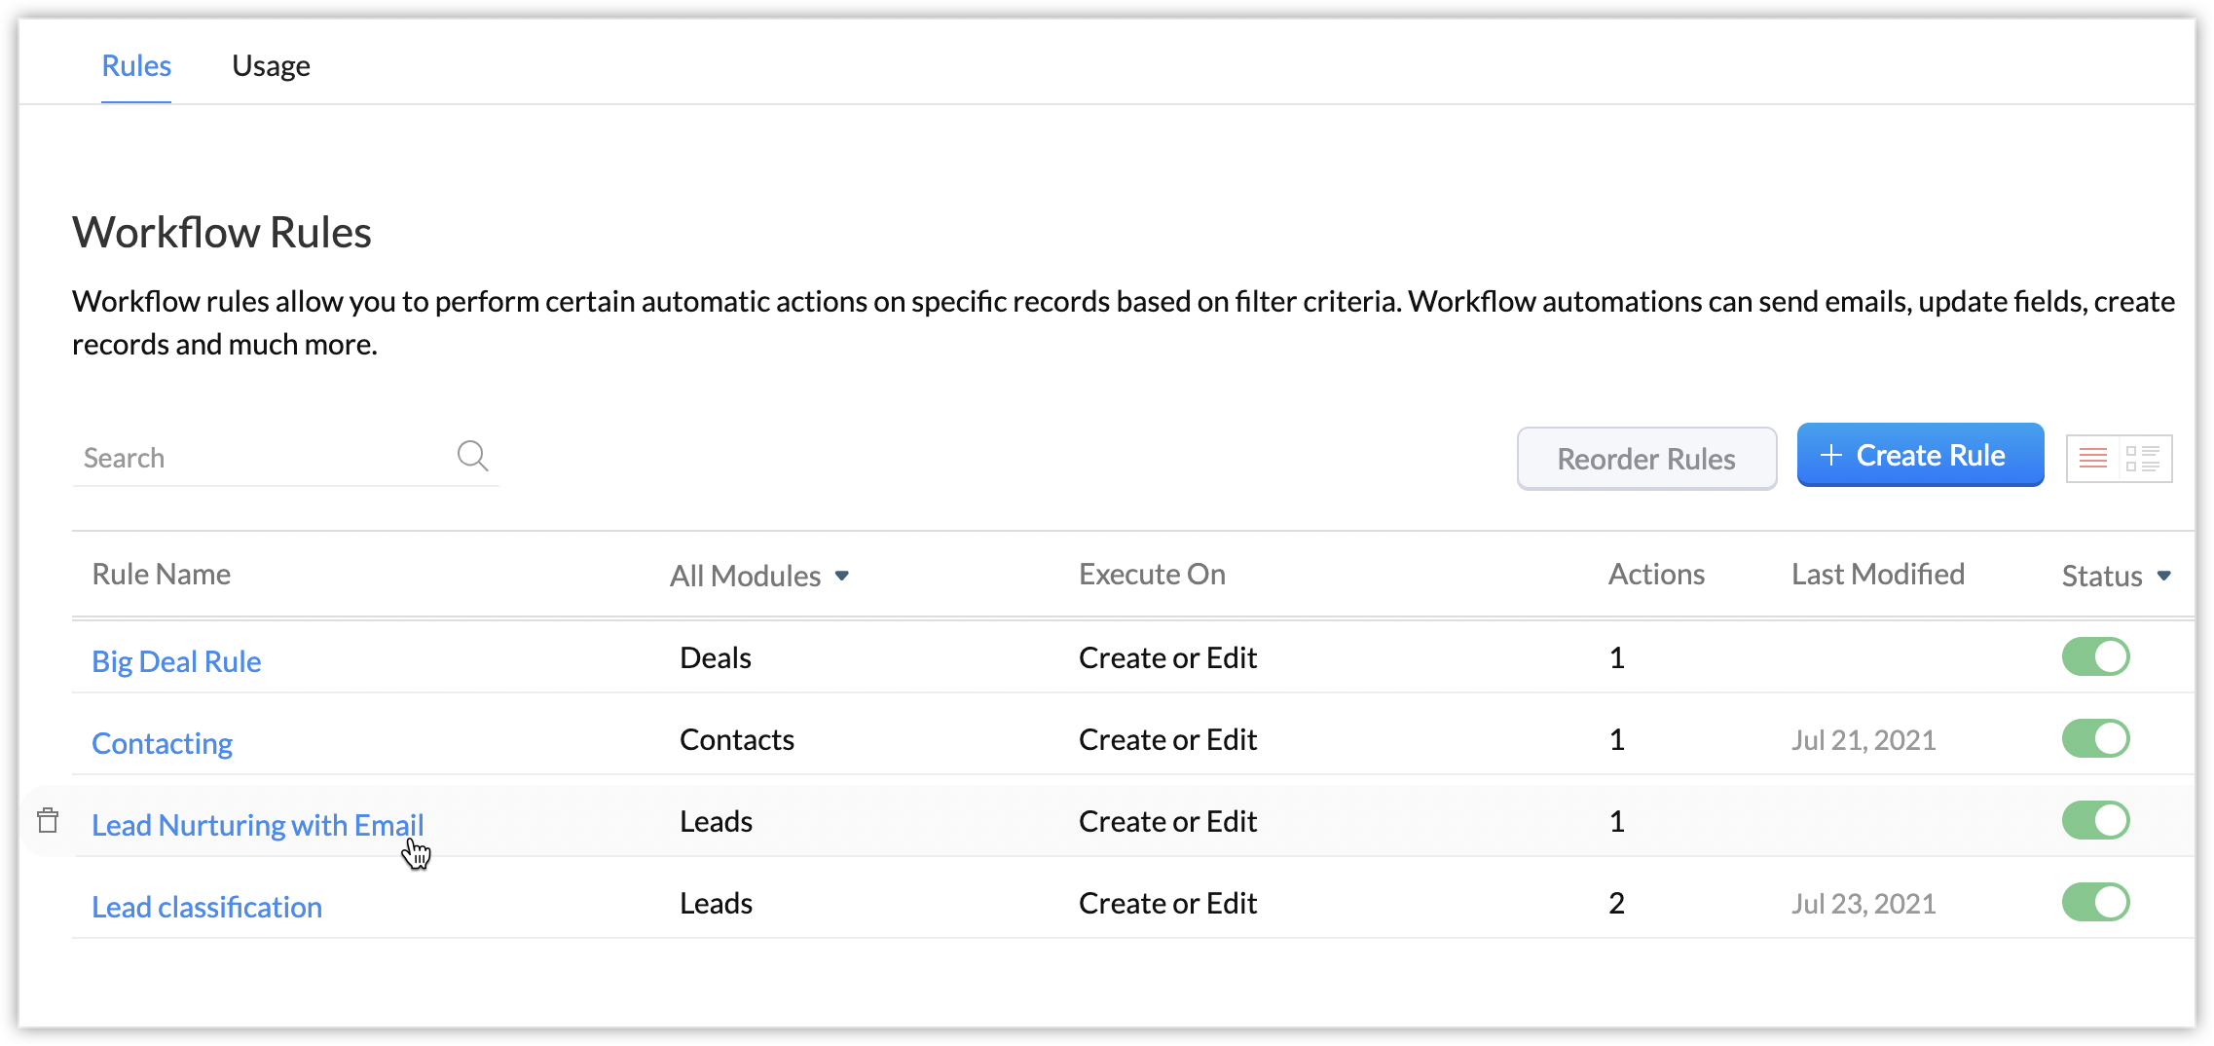This screenshot has width=2214, height=1046.
Task: Click the Last Modified column header
Action: pyautogui.click(x=1877, y=575)
